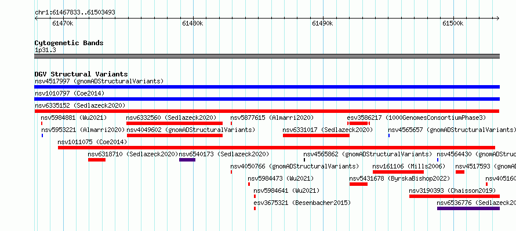Open the nsv6335152 (Sedlazeck2020) label
The image size is (516, 231).
pos(80,105)
